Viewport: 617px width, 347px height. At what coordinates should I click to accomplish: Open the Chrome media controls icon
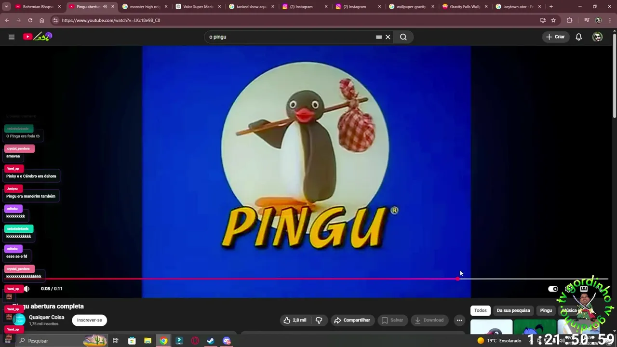click(x=587, y=20)
